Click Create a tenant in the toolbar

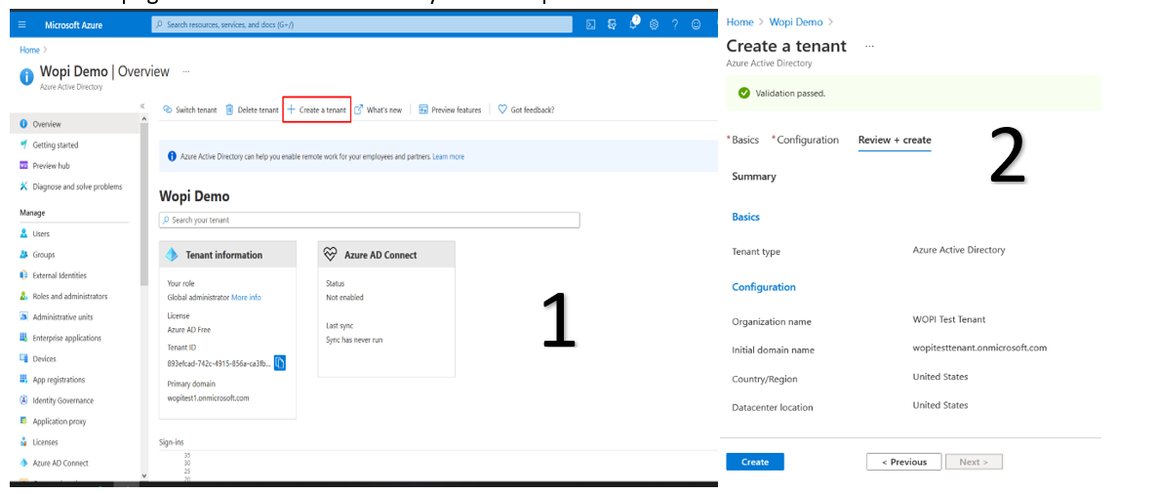tap(316, 109)
